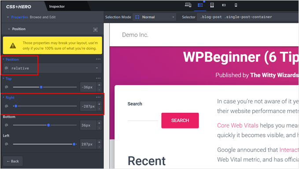Screen dimensions: 299x169
Task: Increase the Top value with plus
Action: [x=99, y=85]
